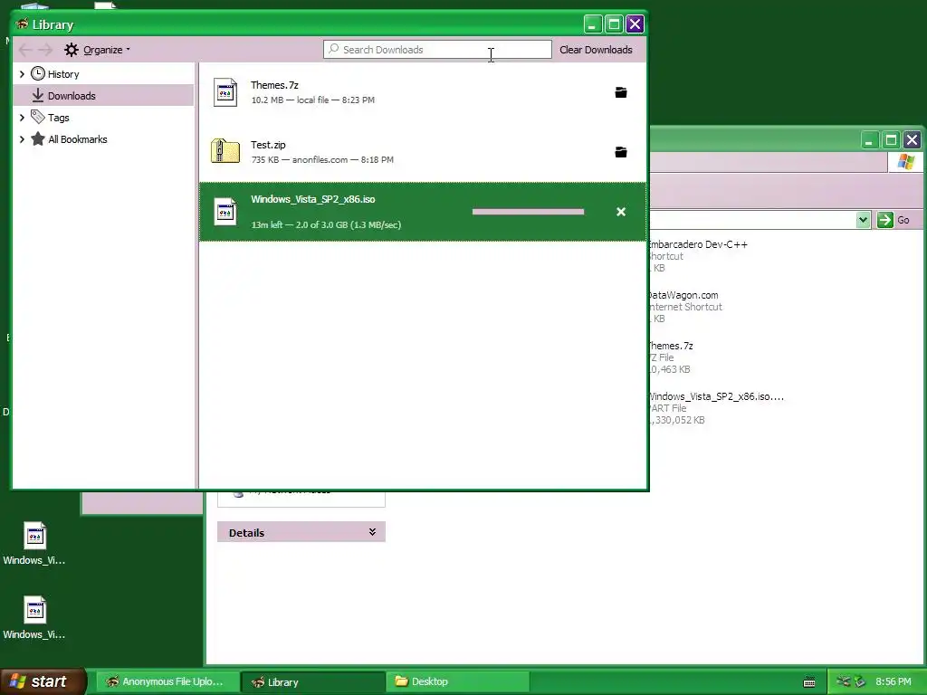Open the Start menu
The width and height of the screenshot is (927, 695).
tap(43, 681)
